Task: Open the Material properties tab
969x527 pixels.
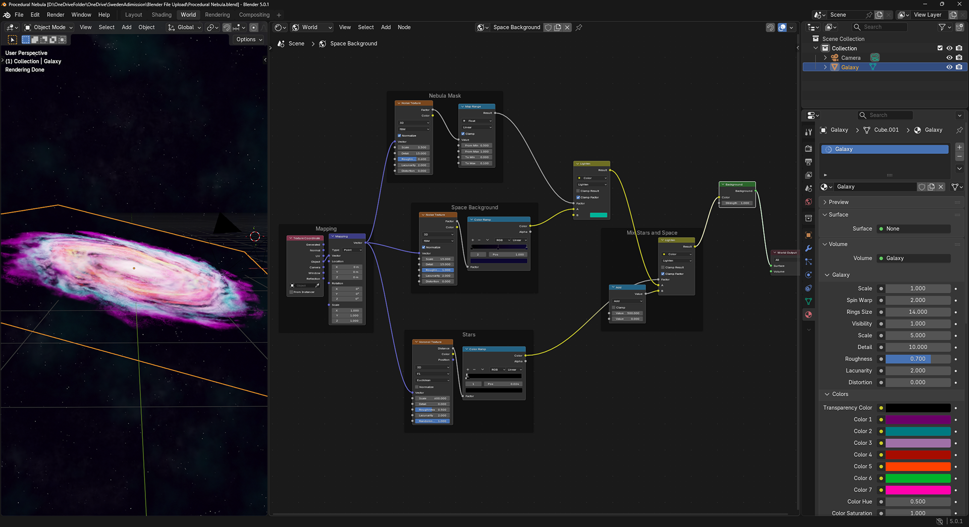Action: (809, 314)
